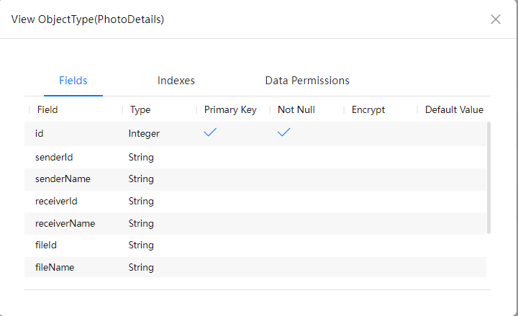Select the Fields tab
The width and height of the screenshot is (518, 316).
click(73, 81)
